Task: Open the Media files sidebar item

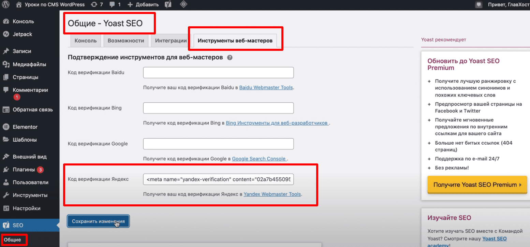Action: [29, 64]
